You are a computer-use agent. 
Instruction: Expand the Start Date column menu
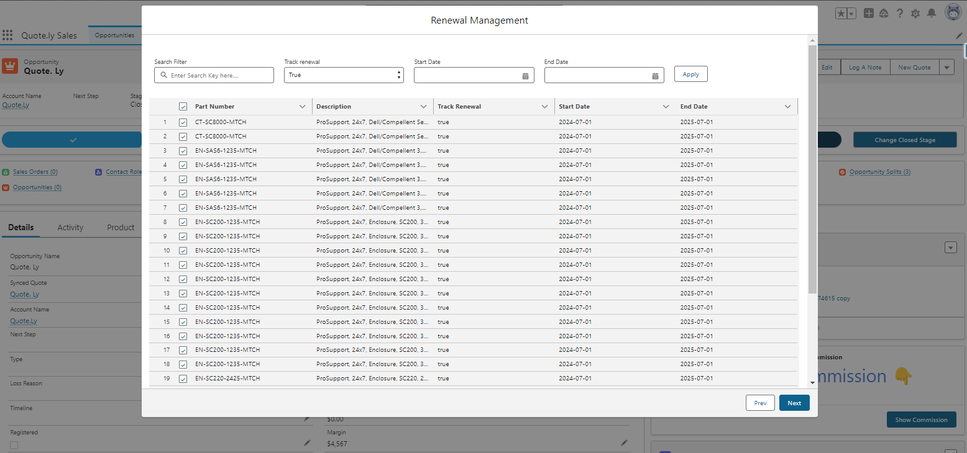pos(666,107)
